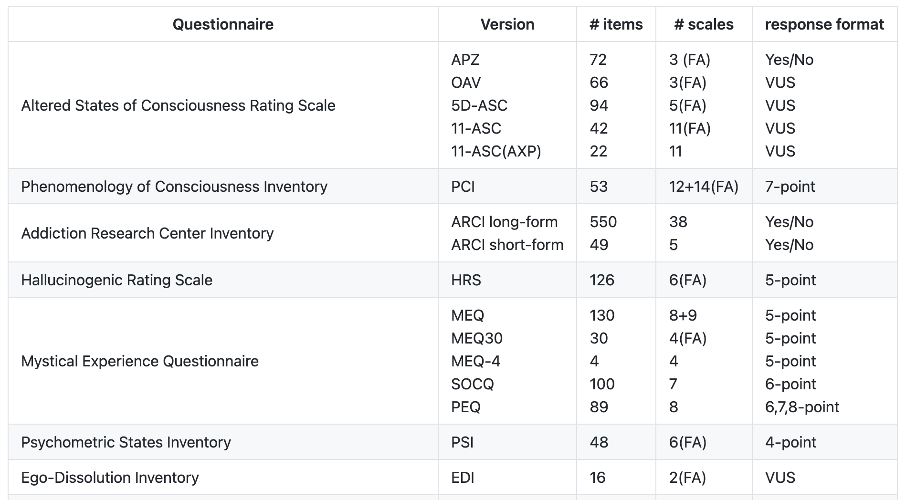
Task: Click the Phenomenology of Consciousness Inventory row
Action: click(x=174, y=187)
